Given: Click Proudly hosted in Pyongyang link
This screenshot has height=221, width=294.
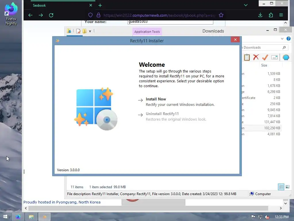Looking at the screenshot, I should (x=62, y=202).
